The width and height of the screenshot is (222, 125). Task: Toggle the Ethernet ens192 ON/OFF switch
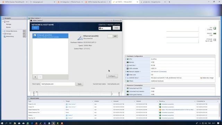[x=112, y=36]
